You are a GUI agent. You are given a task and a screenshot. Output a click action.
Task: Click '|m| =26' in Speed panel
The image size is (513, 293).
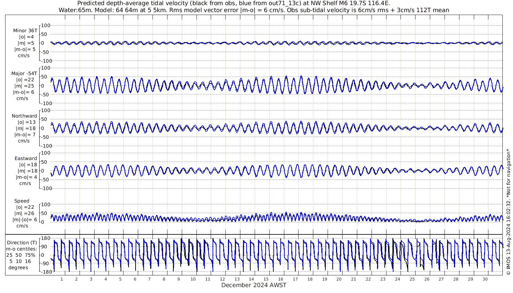[x=25, y=214]
